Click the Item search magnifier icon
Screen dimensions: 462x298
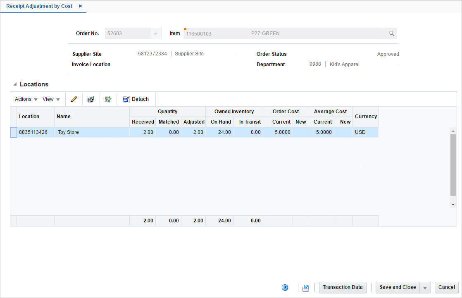point(391,33)
